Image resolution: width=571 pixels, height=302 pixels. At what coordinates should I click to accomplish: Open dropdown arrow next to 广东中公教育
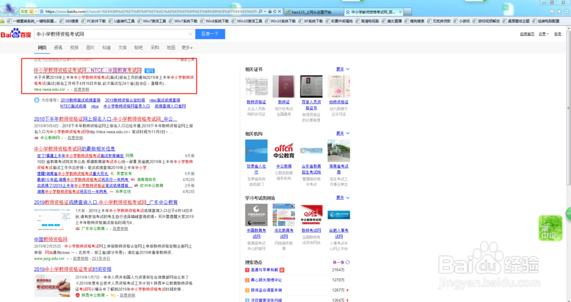coord(107,229)
